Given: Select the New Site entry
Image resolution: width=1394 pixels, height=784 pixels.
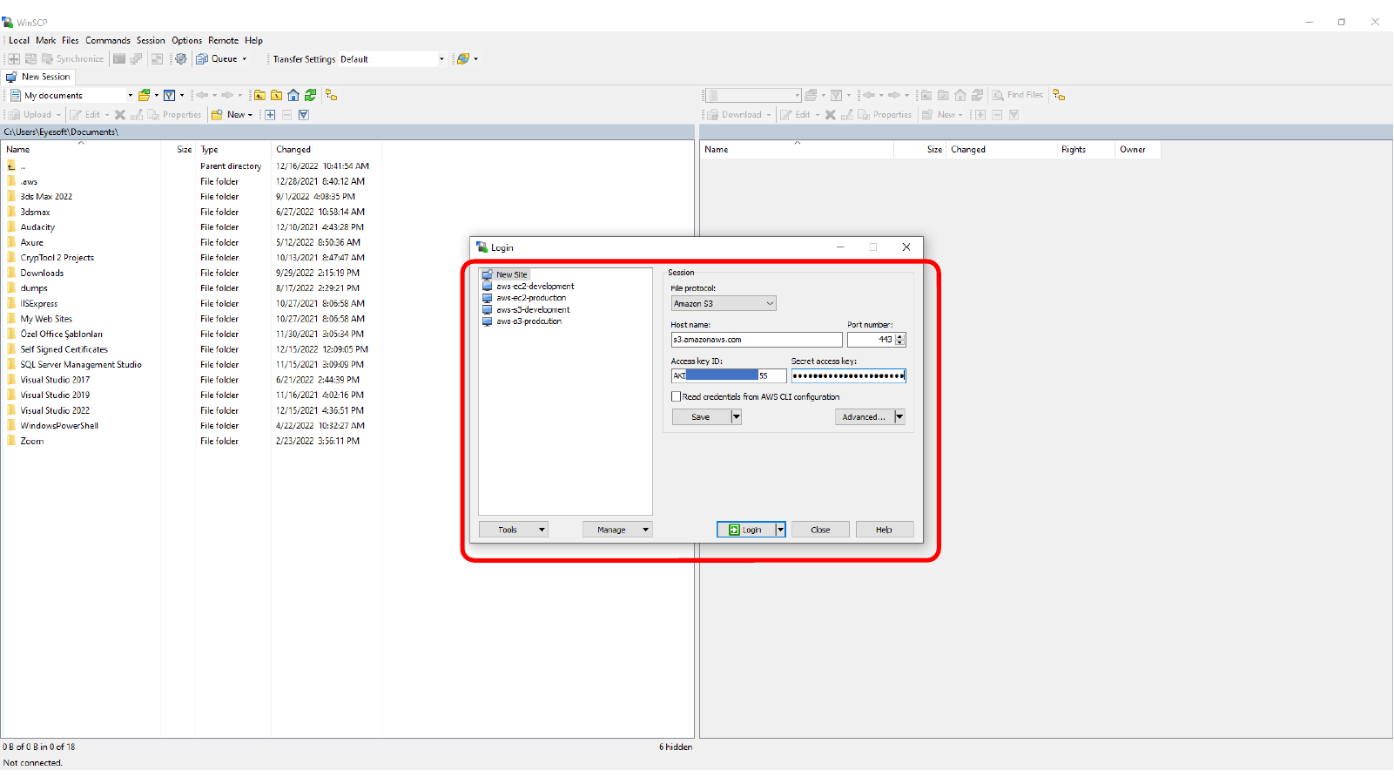Looking at the screenshot, I should point(511,274).
